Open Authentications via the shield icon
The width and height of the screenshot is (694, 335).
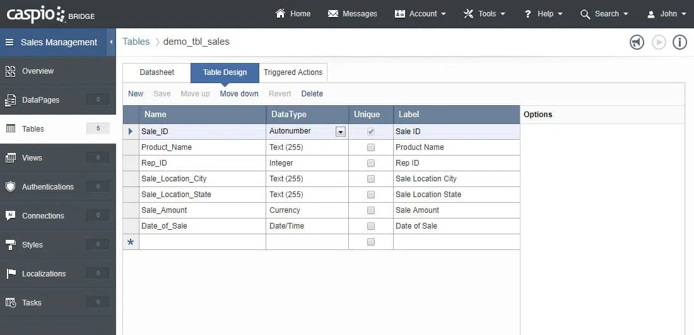(10, 187)
